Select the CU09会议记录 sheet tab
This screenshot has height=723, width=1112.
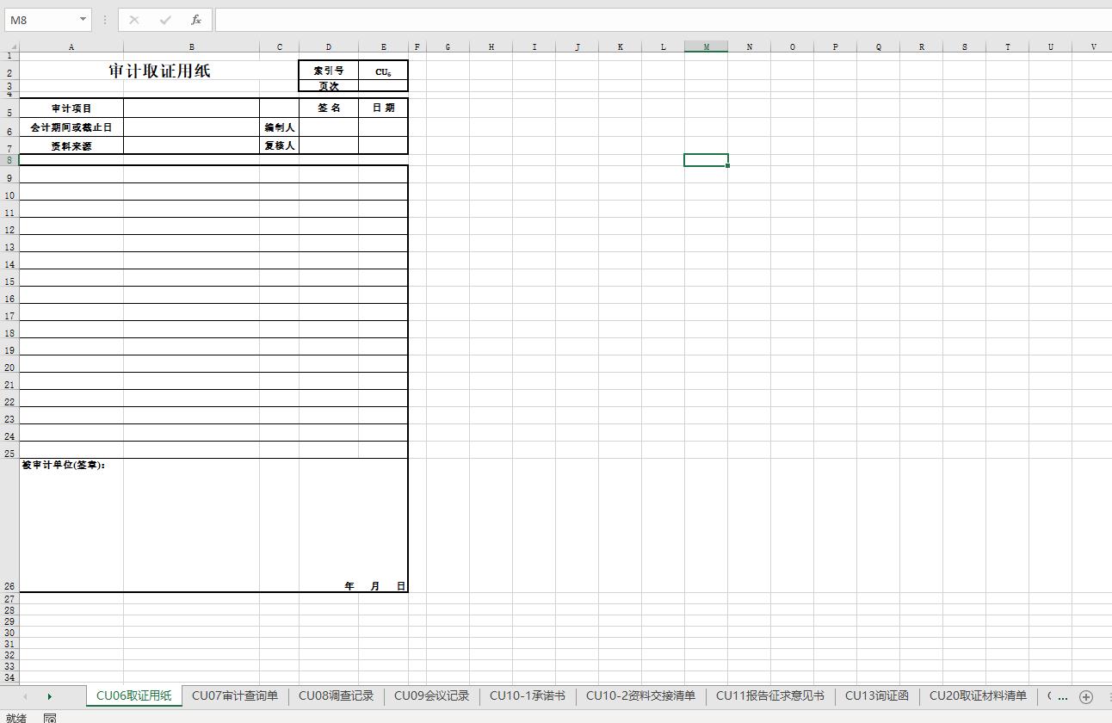point(432,695)
